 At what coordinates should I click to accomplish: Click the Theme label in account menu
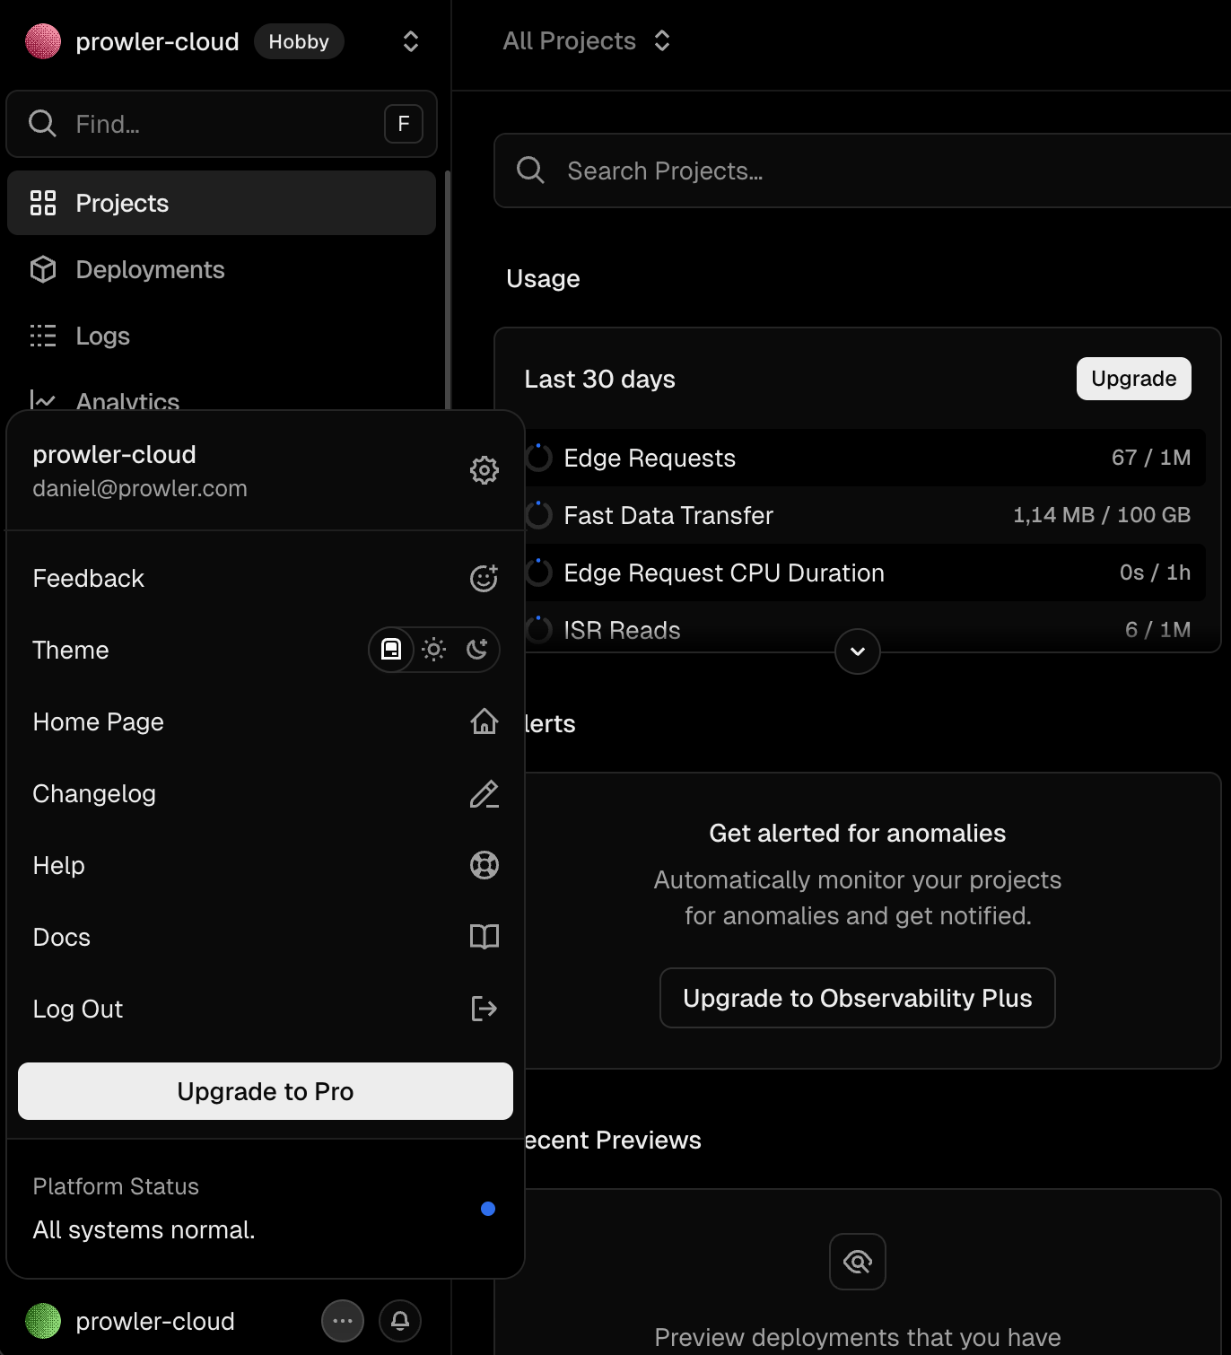(x=71, y=650)
